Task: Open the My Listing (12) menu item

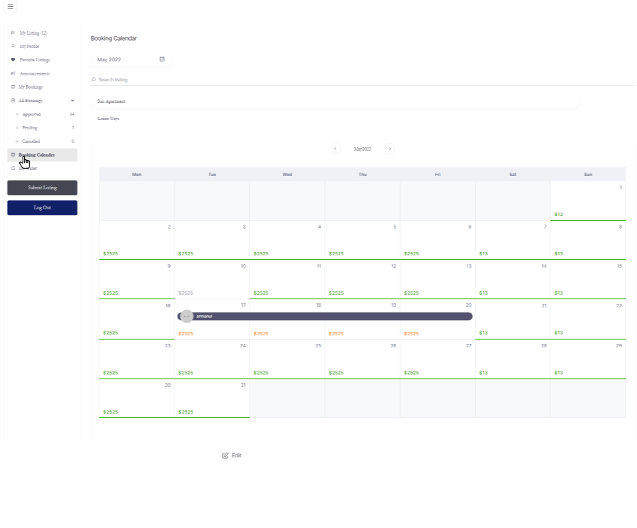Action: point(33,33)
